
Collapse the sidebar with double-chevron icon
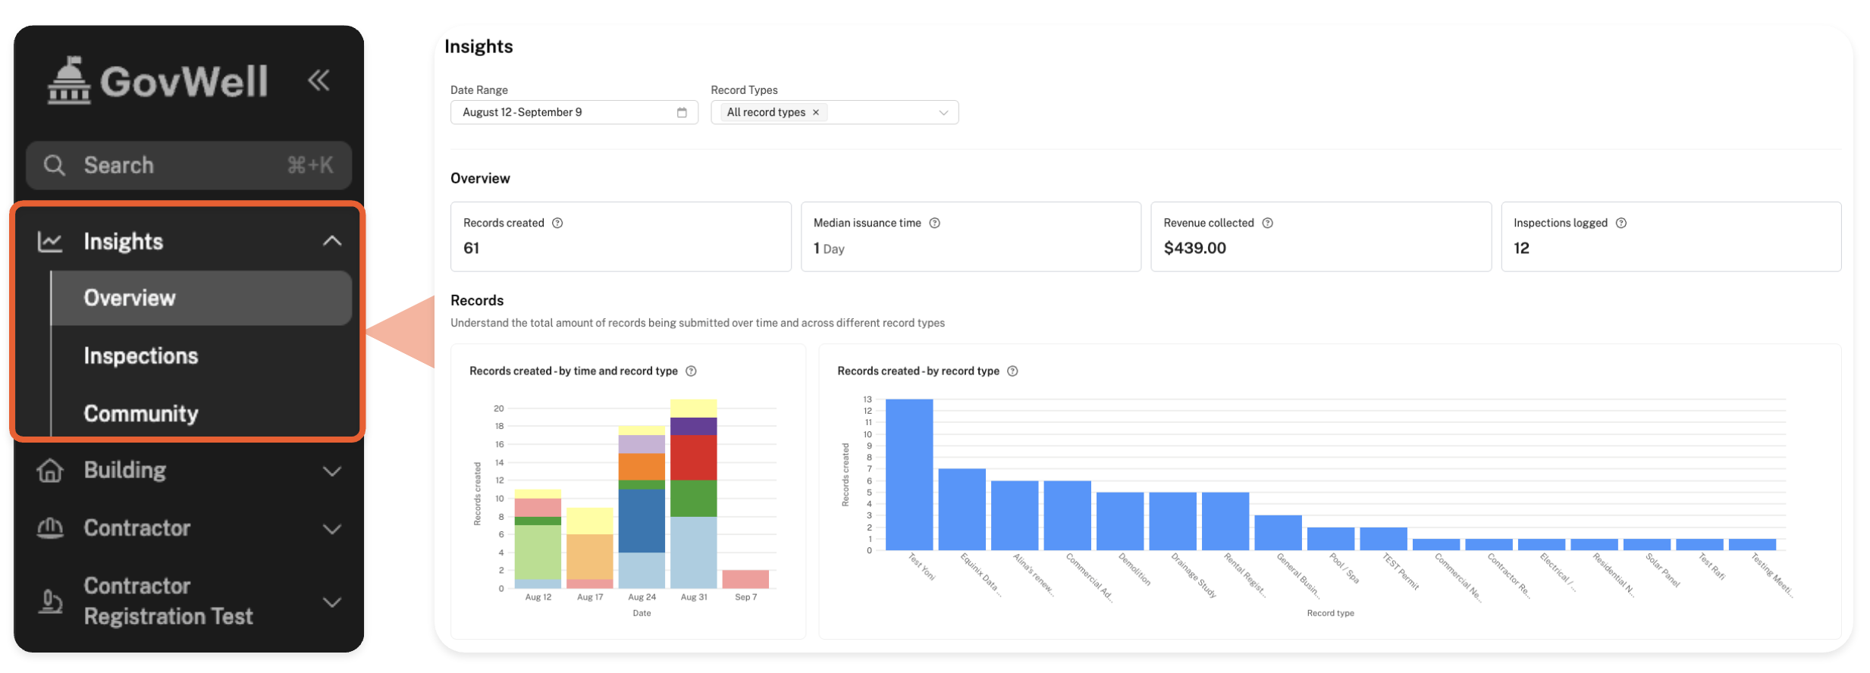tap(318, 80)
